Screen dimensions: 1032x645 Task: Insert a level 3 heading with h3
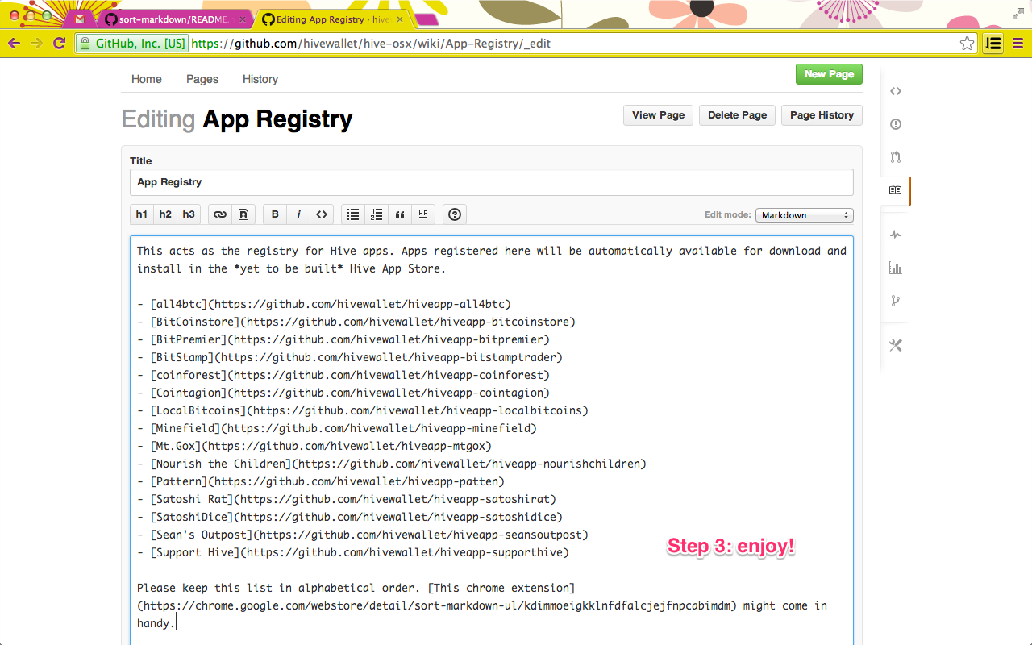click(x=189, y=214)
